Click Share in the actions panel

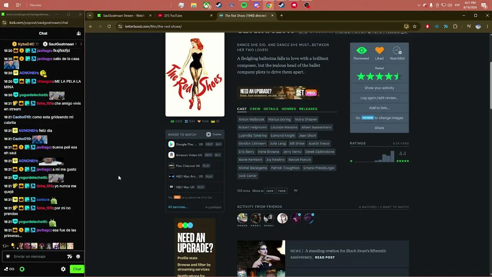pyautogui.click(x=379, y=128)
